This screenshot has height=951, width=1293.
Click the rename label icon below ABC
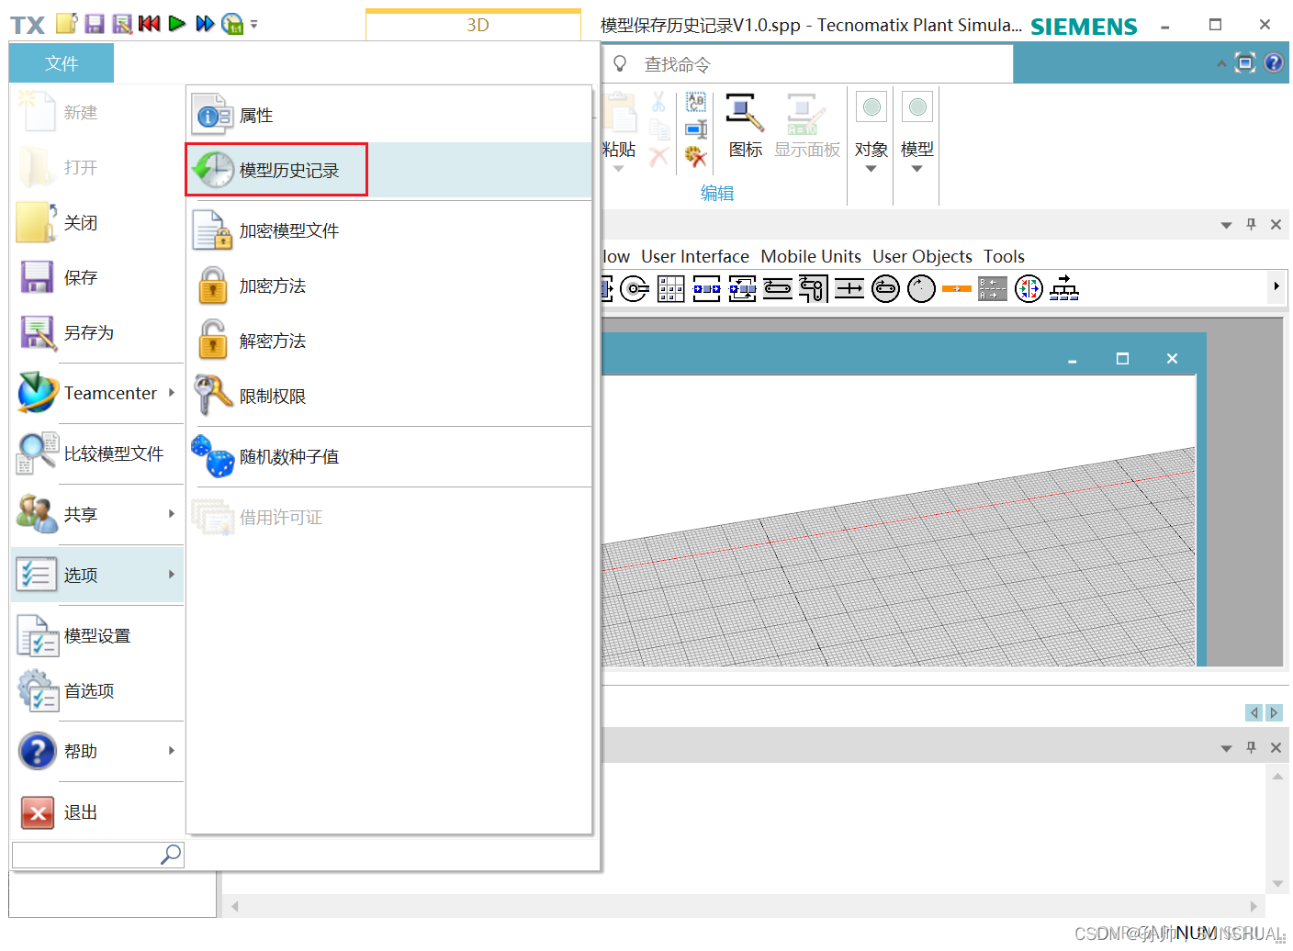tap(696, 129)
